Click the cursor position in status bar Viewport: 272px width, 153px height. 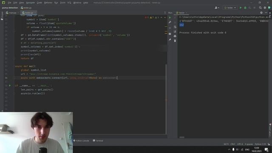click(x=226, y=144)
